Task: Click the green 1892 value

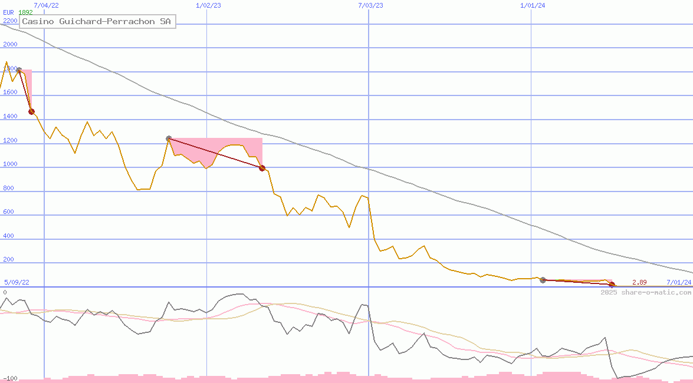Action: click(x=25, y=12)
